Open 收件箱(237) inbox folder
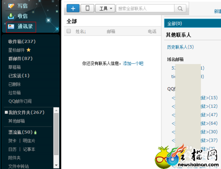Screen dimensions: 221x169 (22, 42)
